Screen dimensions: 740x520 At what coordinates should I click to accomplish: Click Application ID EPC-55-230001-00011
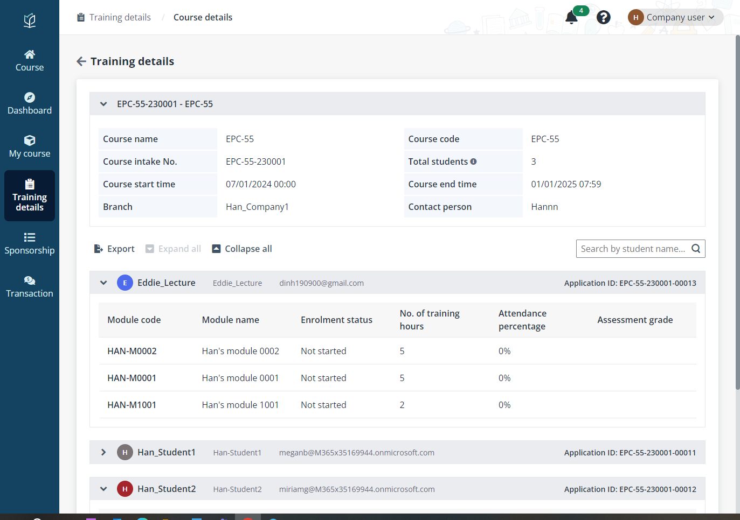[630, 453]
